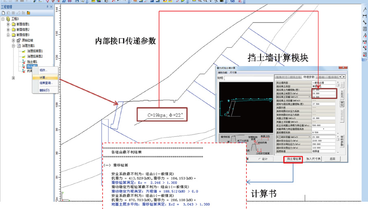Collapse the 治理方案1 tree node
The image size is (368, 209).
[13, 46]
